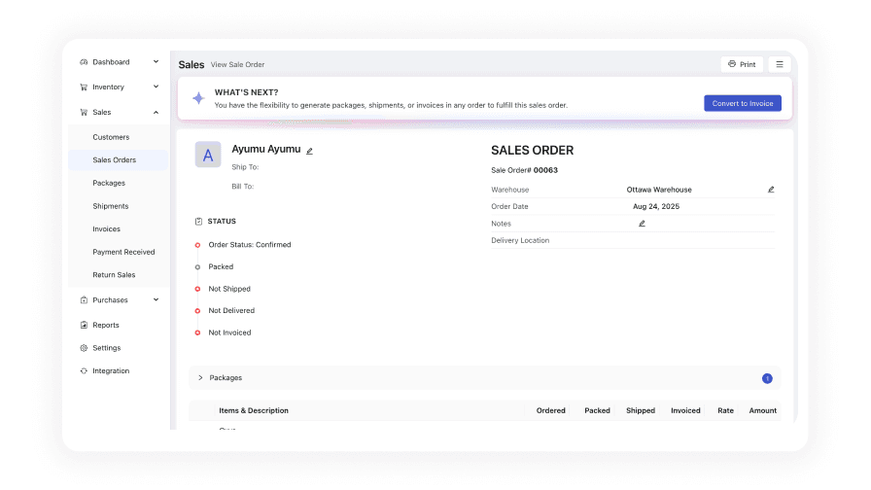The width and height of the screenshot is (871, 490).
Task: Expand the Inventory menu chevron
Action: pos(156,87)
